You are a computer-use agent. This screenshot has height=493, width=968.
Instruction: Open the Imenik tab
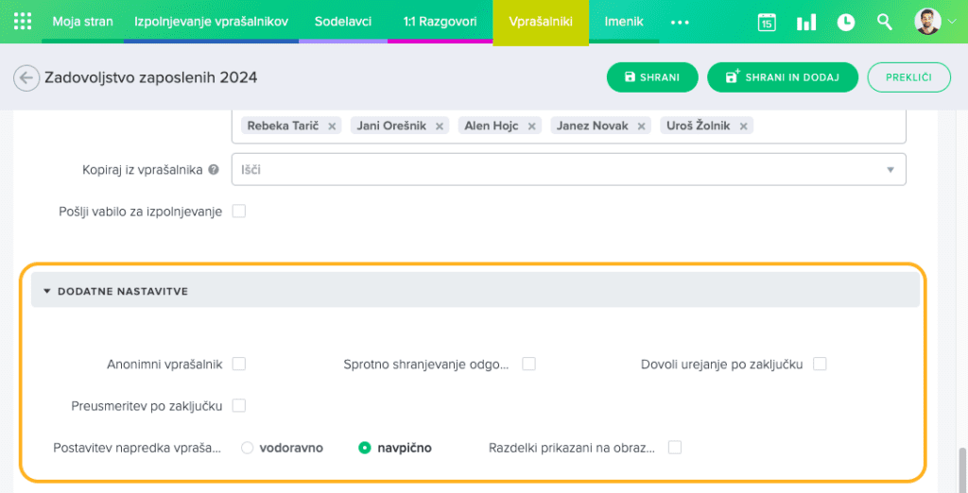coord(624,22)
